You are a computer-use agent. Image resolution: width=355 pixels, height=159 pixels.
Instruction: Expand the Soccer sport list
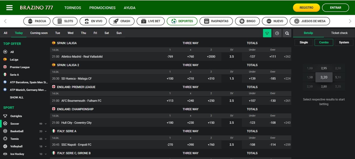pos(46,124)
